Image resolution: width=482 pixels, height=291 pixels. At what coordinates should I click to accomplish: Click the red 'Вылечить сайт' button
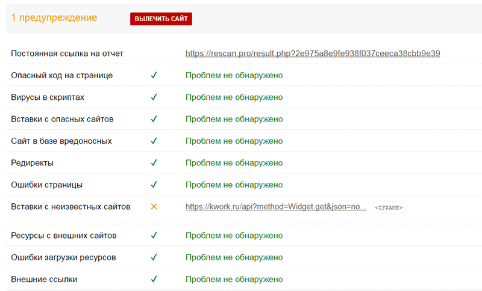[x=161, y=19]
